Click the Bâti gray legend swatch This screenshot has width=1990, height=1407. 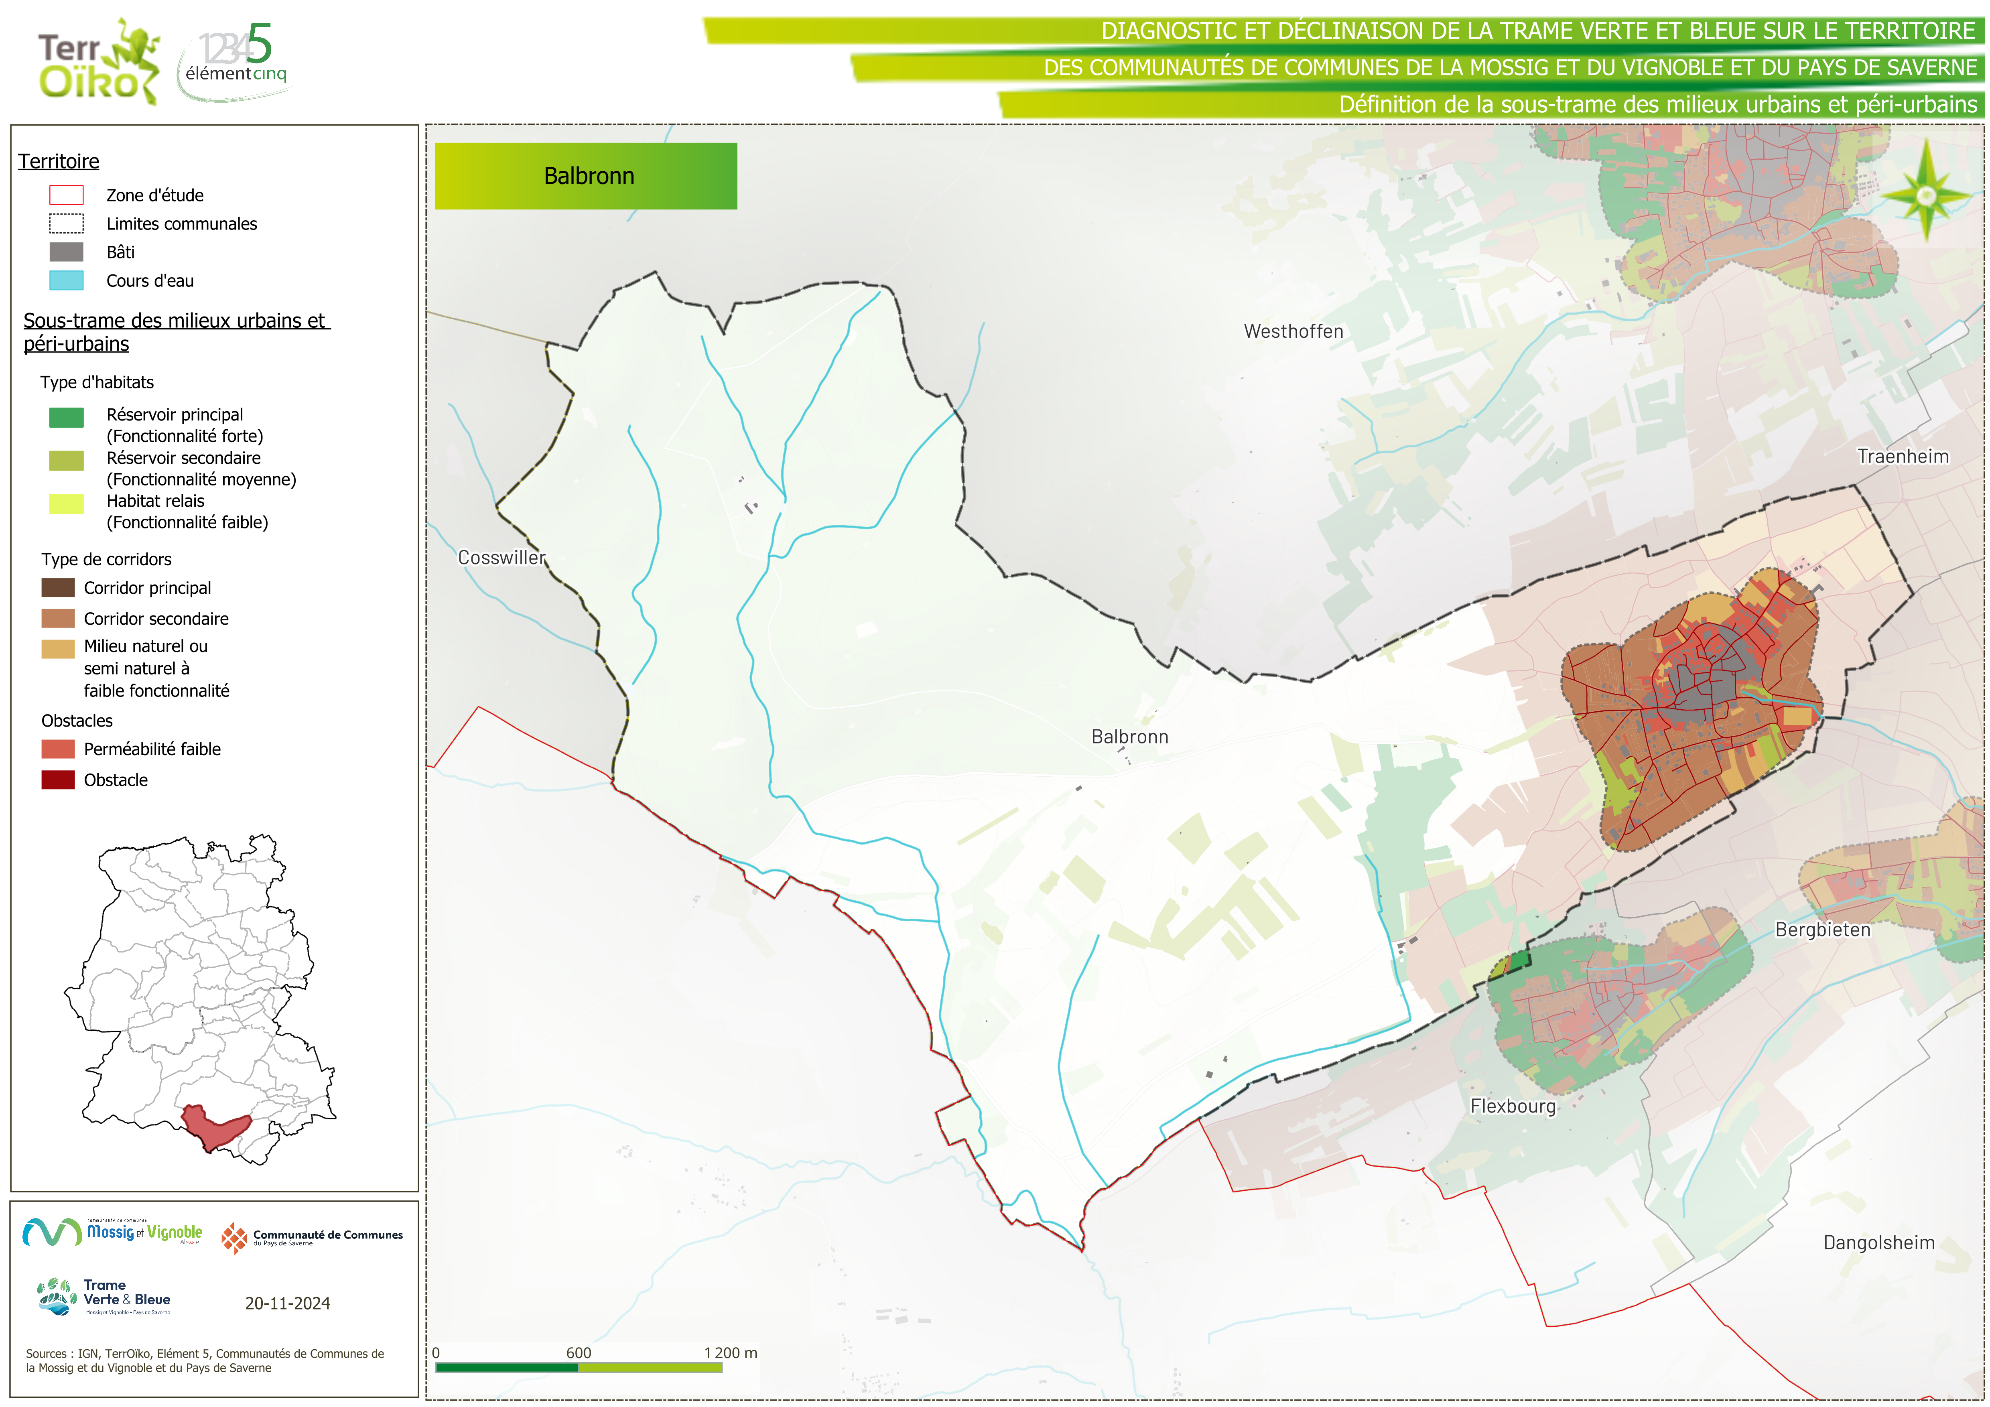pyautogui.click(x=66, y=252)
